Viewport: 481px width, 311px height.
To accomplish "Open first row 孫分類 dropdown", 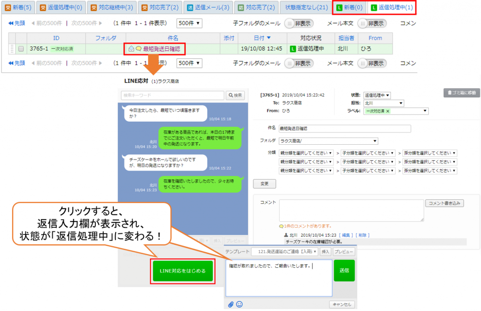I will point(430,153).
